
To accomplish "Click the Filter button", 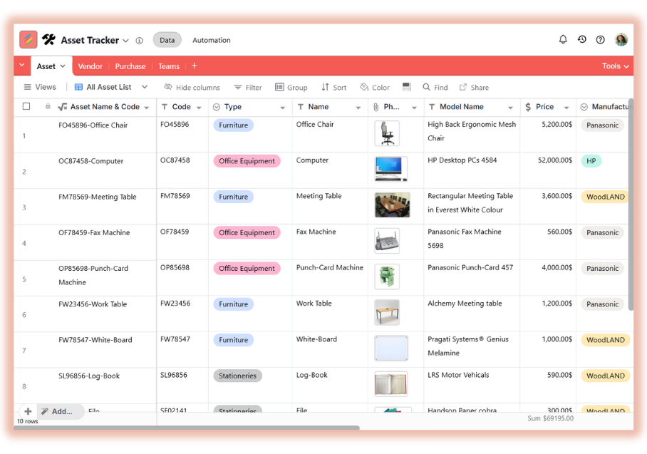I will (x=248, y=88).
